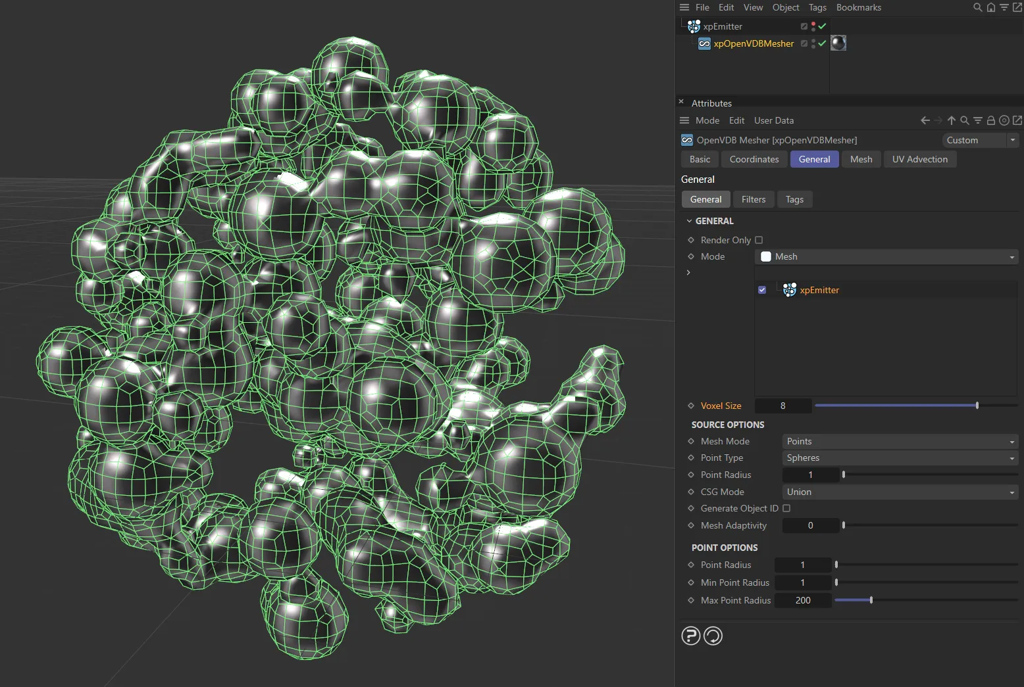Uncheck the xpEmitter entry in the Mode list
Viewport: 1024px width, 687px height.
761,289
